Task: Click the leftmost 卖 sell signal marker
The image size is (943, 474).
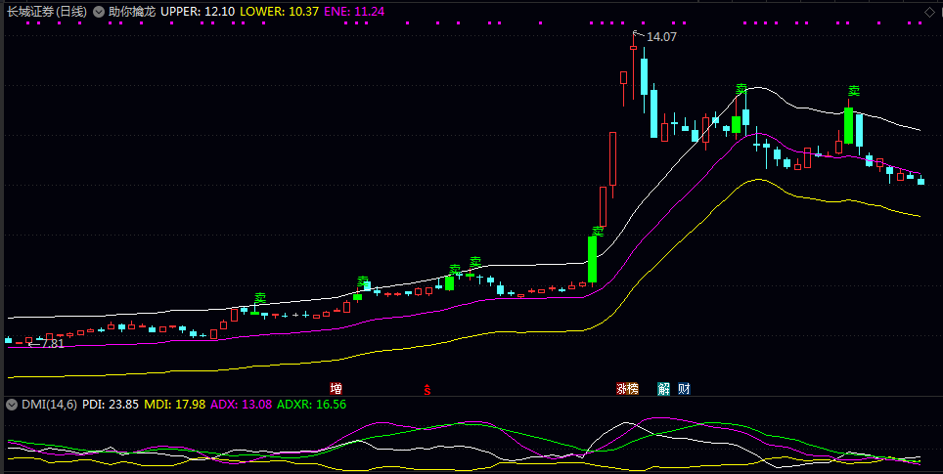Action: (260, 298)
